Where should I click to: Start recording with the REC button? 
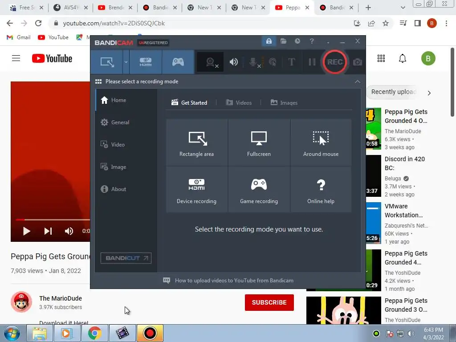click(335, 62)
